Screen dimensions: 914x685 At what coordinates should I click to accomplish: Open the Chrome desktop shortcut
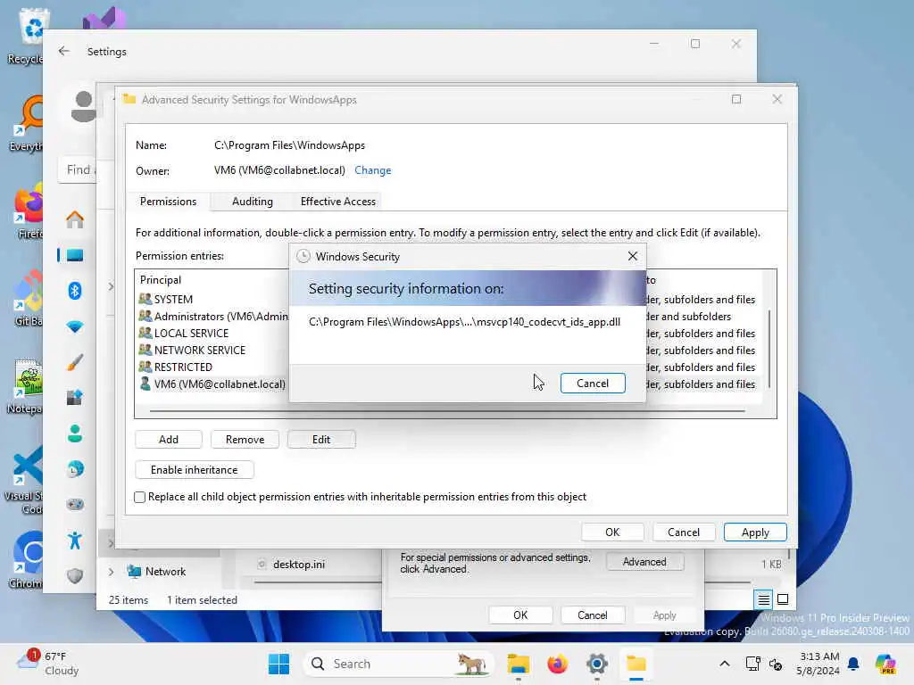click(26, 559)
